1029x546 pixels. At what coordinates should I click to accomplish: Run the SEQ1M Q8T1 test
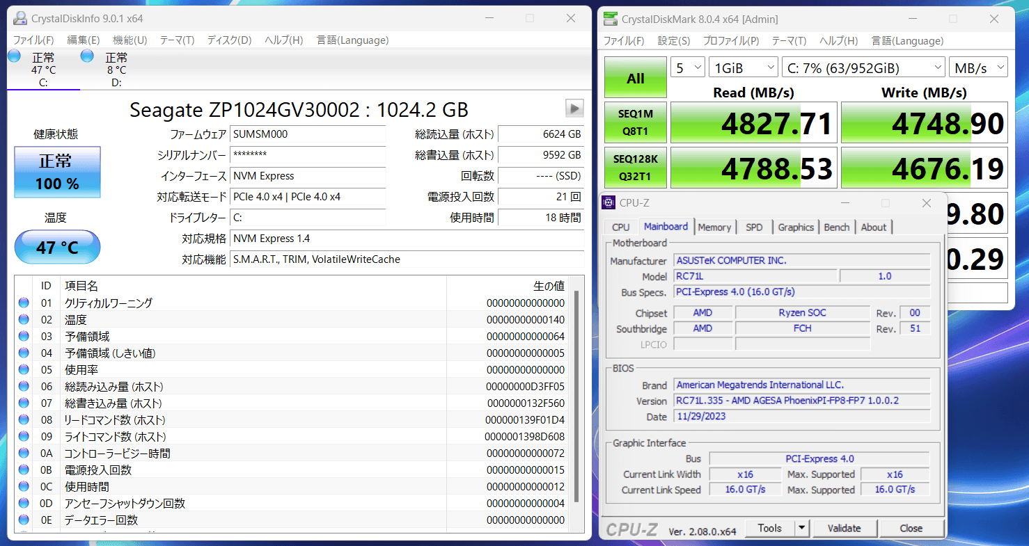click(x=636, y=122)
